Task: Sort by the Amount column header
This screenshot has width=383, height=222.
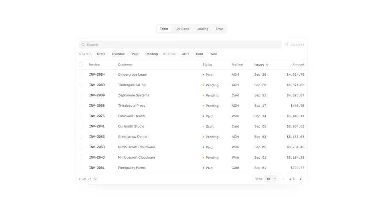Action: point(298,65)
